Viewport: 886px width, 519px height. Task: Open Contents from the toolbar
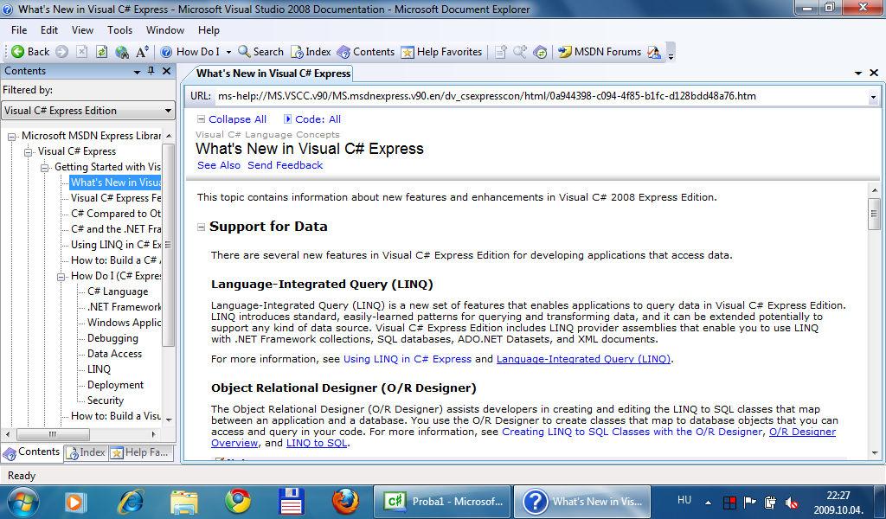(366, 52)
